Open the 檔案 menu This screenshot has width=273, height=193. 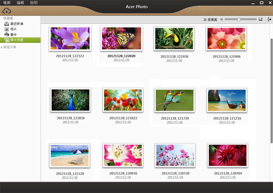[7, 3]
